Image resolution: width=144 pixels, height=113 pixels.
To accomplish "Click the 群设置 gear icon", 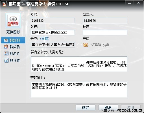I will point(6,60).
